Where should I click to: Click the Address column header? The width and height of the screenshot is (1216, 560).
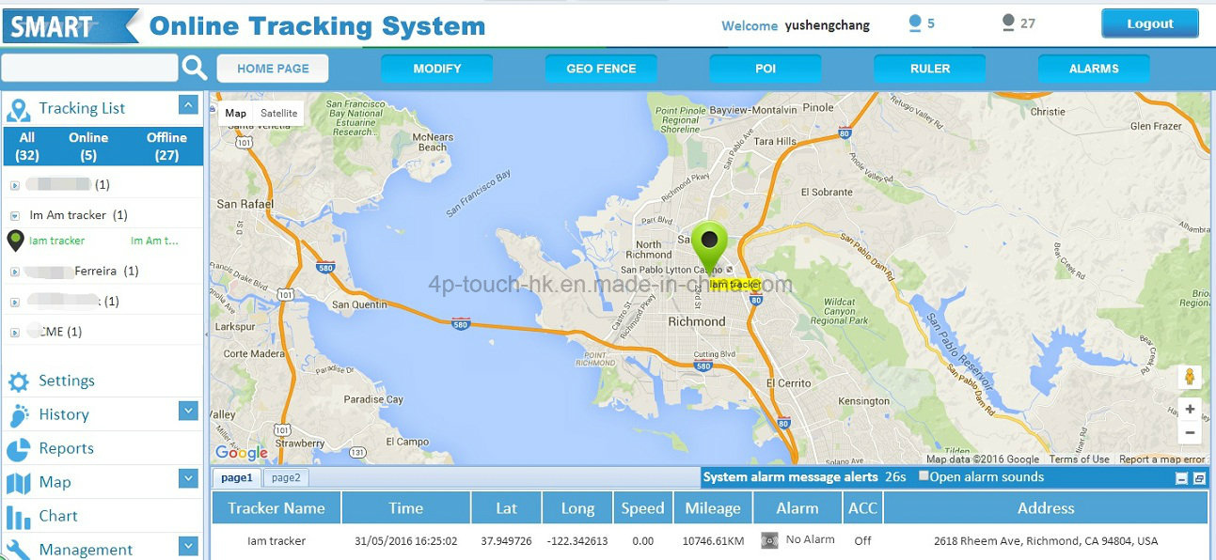[1046, 508]
